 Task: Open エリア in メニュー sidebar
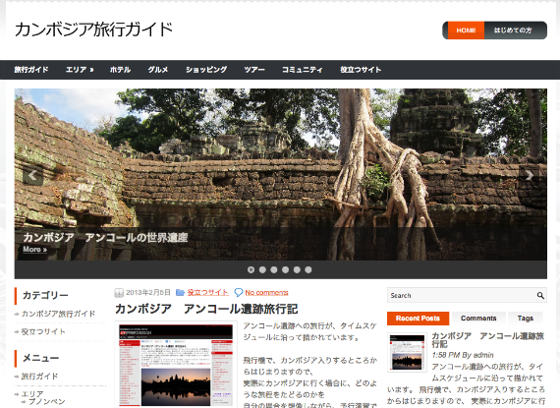tap(32, 393)
